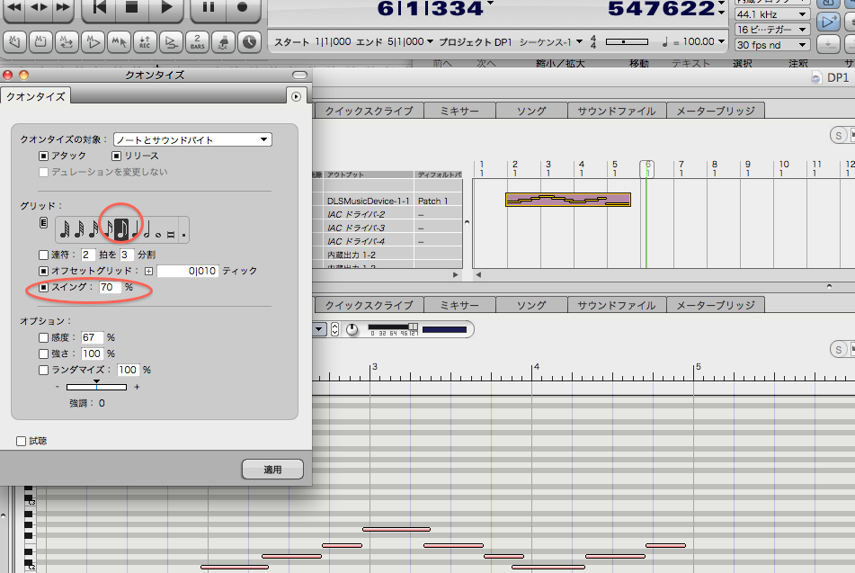Open the quantize window mini-menu arrow
The width and height of the screenshot is (855, 573).
[296, 96]
